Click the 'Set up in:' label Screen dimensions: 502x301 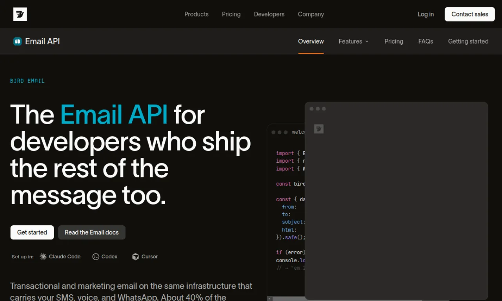pyautogui.click(x=23, y=257)
